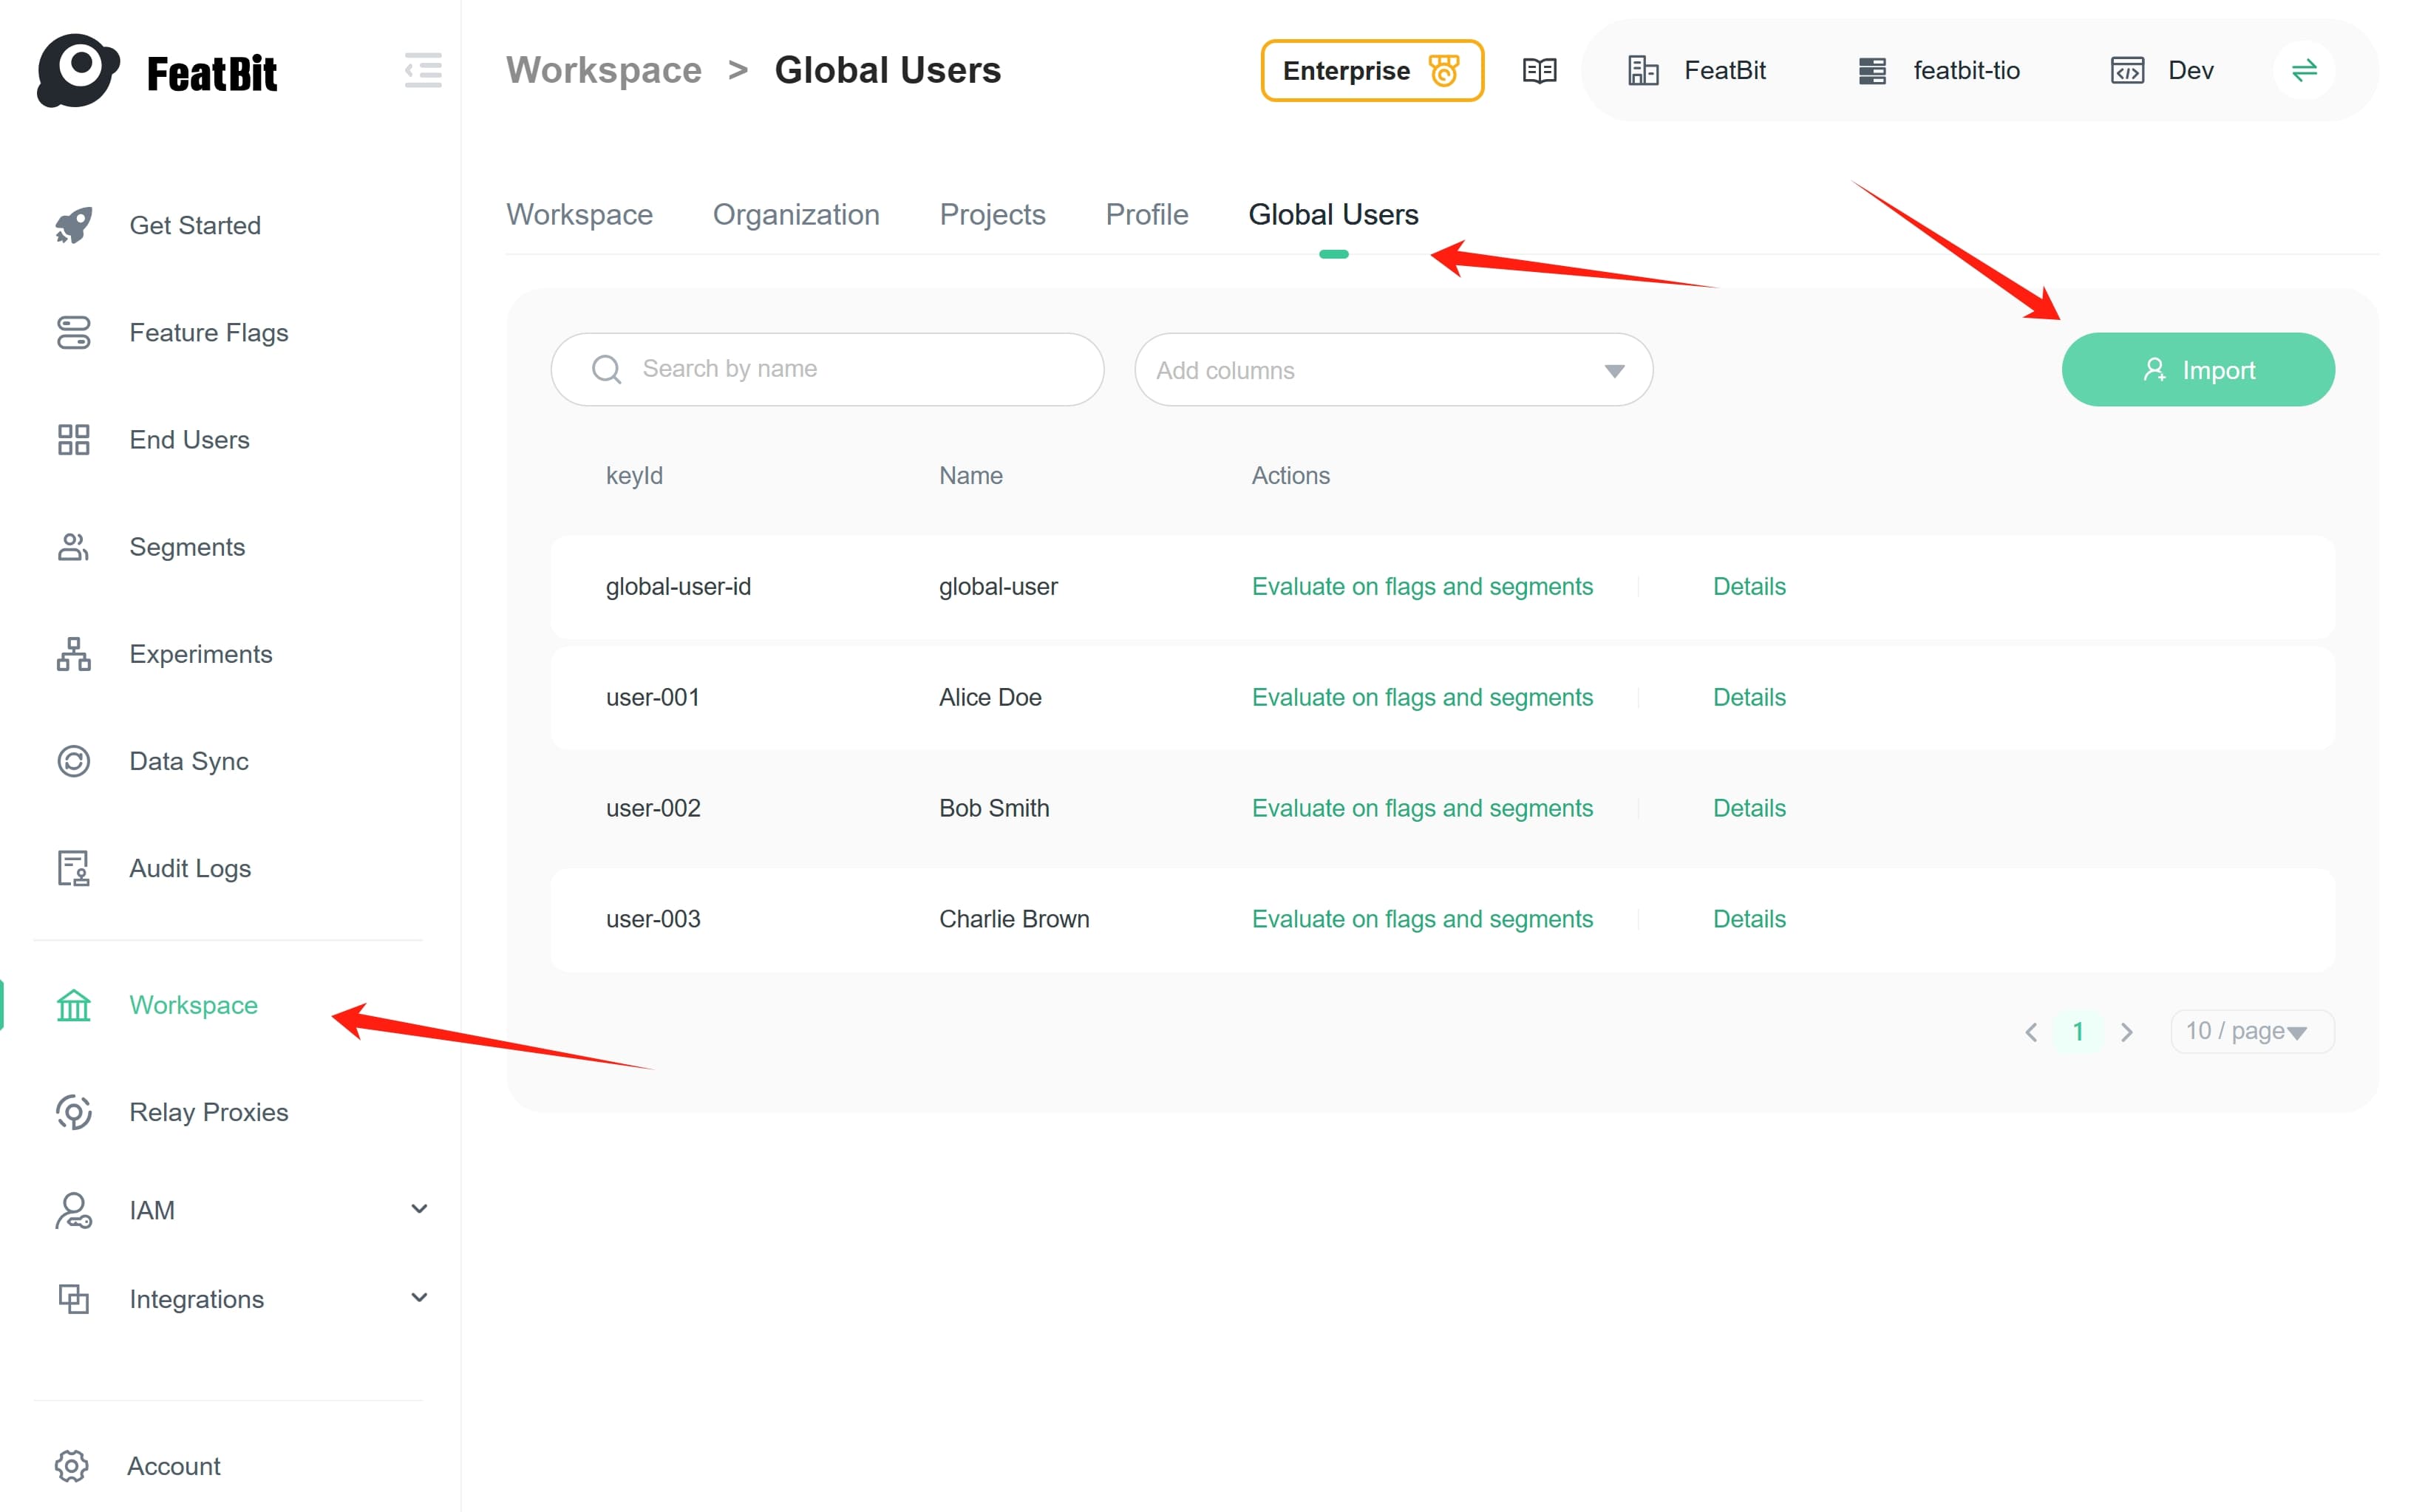
Task: Open the Experiments sidebar icon
Action: coord(73,654)
